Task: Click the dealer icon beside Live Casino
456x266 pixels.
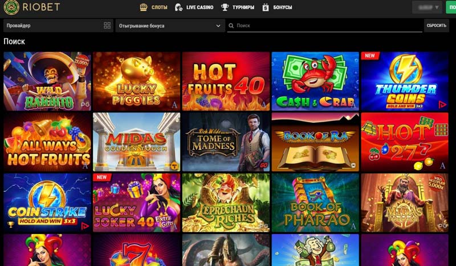Action: 178,7
